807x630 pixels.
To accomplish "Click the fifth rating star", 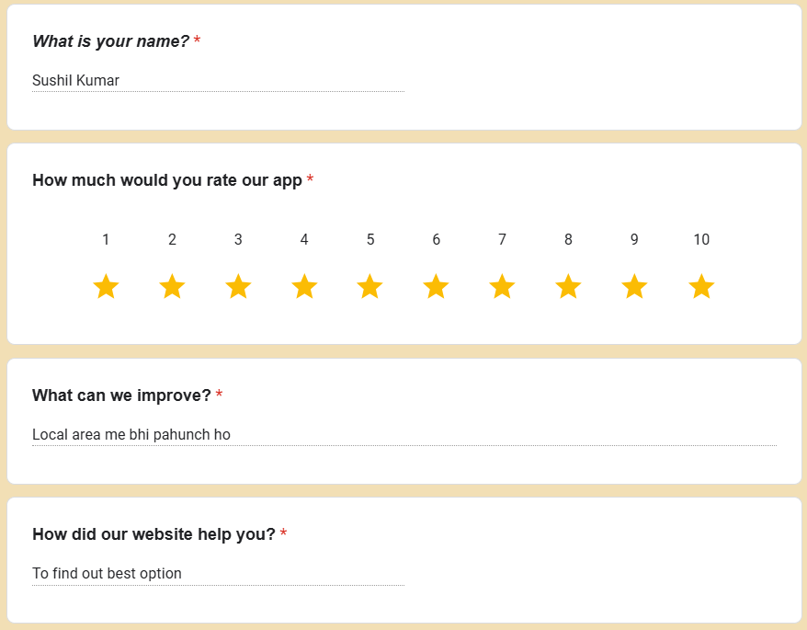I will click(x=370, y=287).
